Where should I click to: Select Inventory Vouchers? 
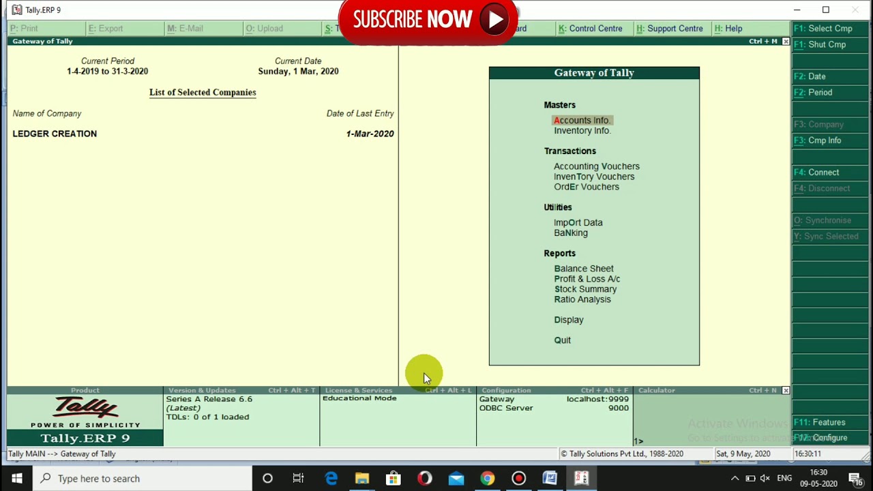pyautogui.click(x=594, y=177)
